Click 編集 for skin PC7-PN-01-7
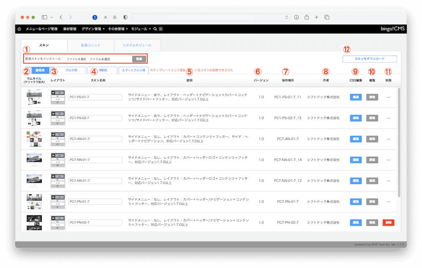The image size is (422, 268). [x=356, y=201]
